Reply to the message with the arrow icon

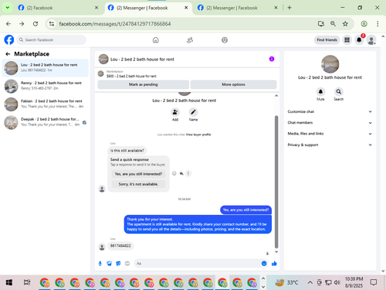181,173
